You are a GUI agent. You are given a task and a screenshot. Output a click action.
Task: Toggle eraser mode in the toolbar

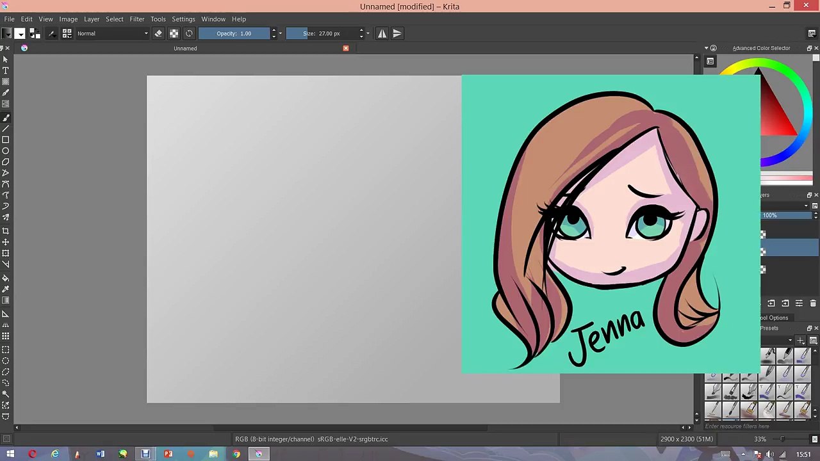point(159,33)
